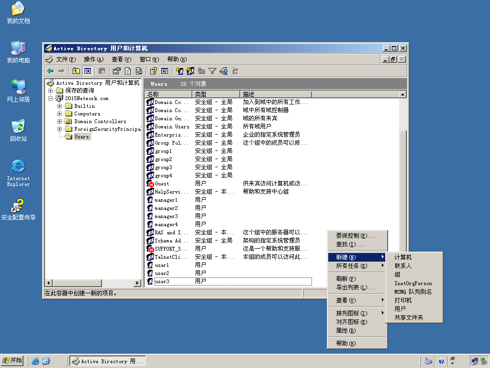Select 刷新 in the context menu

(x=357, y=279)
